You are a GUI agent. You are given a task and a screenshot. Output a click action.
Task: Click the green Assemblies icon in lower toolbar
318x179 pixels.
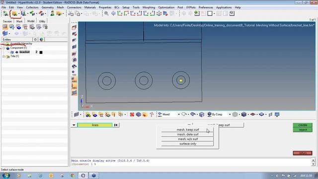click(x=88, y=114)
